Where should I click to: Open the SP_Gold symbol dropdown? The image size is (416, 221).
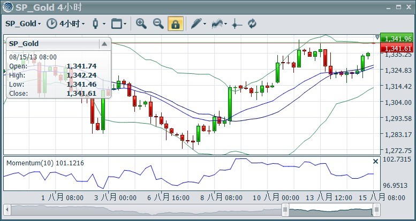tap(23, 24)
